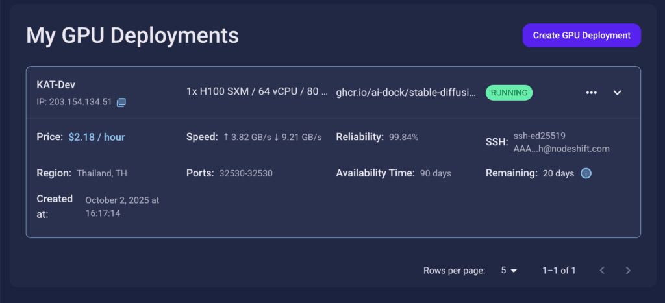
Task: Click the RUNNING status badge
Action: point(509,93)
